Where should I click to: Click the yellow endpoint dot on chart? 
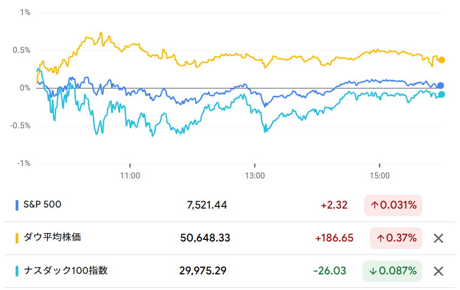pyautogui.click(x=441, y=60)
